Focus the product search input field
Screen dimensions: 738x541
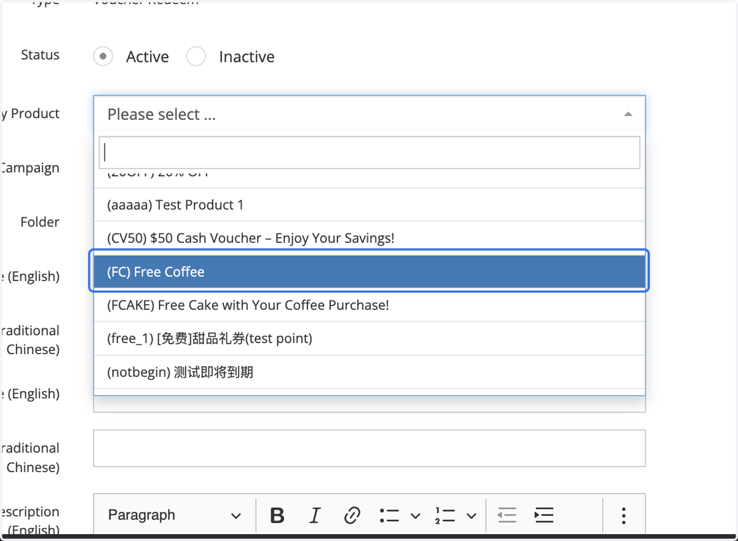tap(369, 152)
